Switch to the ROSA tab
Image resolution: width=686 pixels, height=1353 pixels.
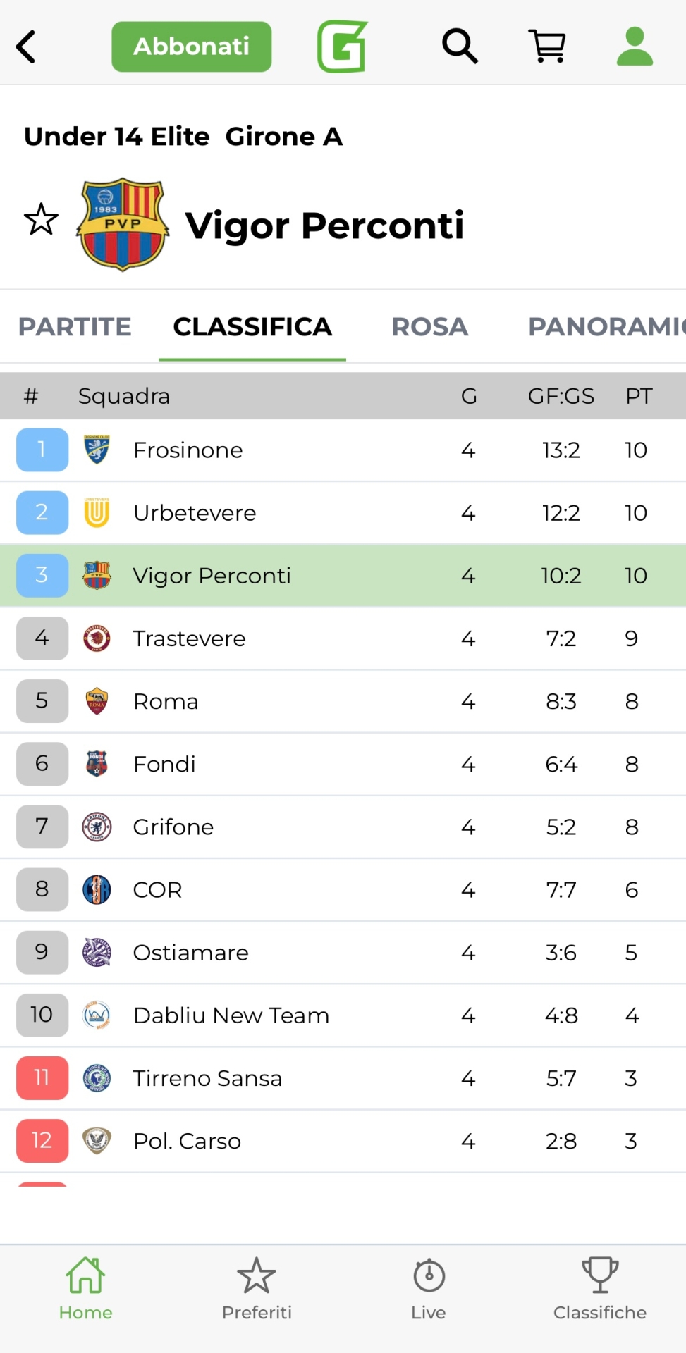(429, 327)
